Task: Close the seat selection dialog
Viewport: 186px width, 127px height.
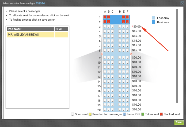Action: pos(182,3)
